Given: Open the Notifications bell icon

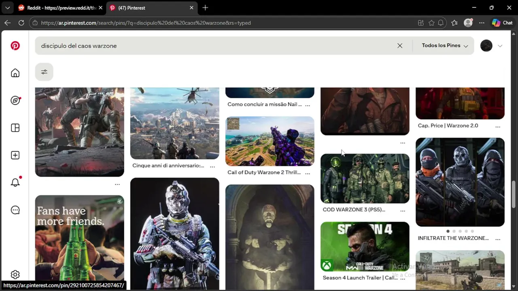Looking at the screenshot, I should (x=15, y=182).
